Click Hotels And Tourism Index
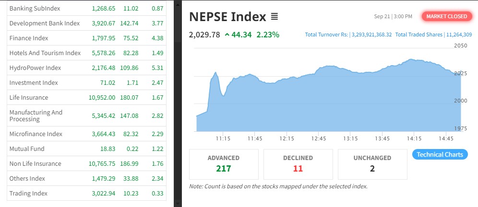Viewport: 478px width, 207px height. [x=45, y=53]
